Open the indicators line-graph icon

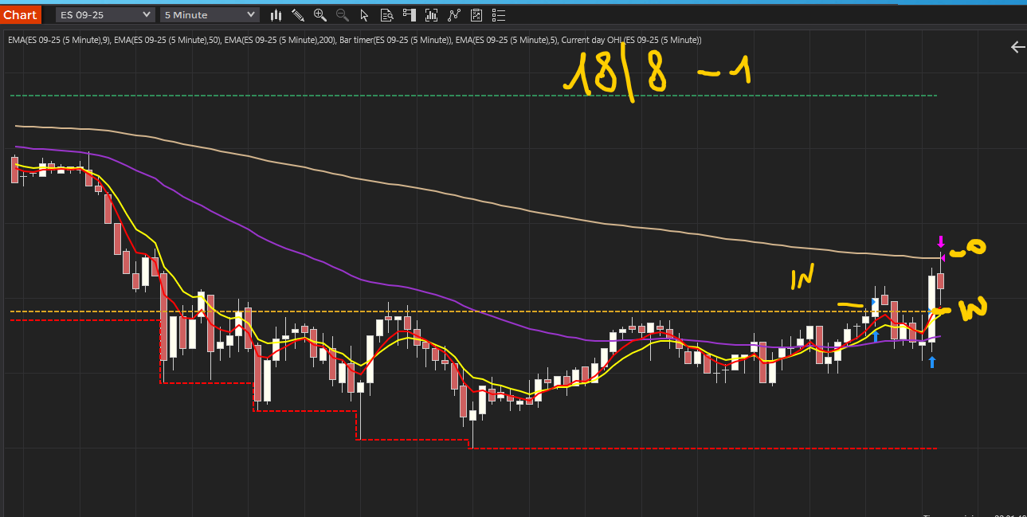(x=454, y=14)
